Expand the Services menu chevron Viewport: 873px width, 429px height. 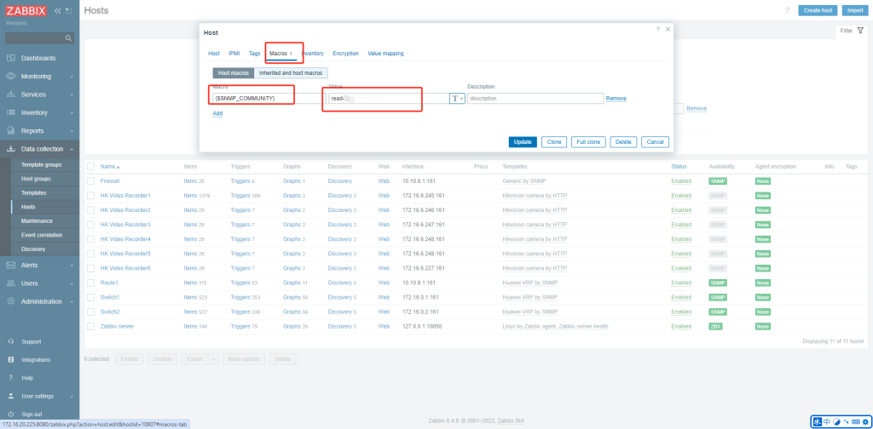(72, 95)
